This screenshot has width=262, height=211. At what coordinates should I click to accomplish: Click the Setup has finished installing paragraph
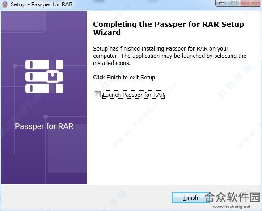pyautogui.click(x=169, y=56)
